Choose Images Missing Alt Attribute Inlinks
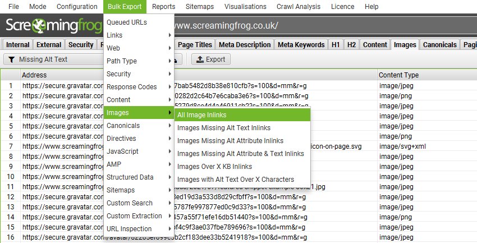This screenshot has height=243, width=477. [242, 141]
